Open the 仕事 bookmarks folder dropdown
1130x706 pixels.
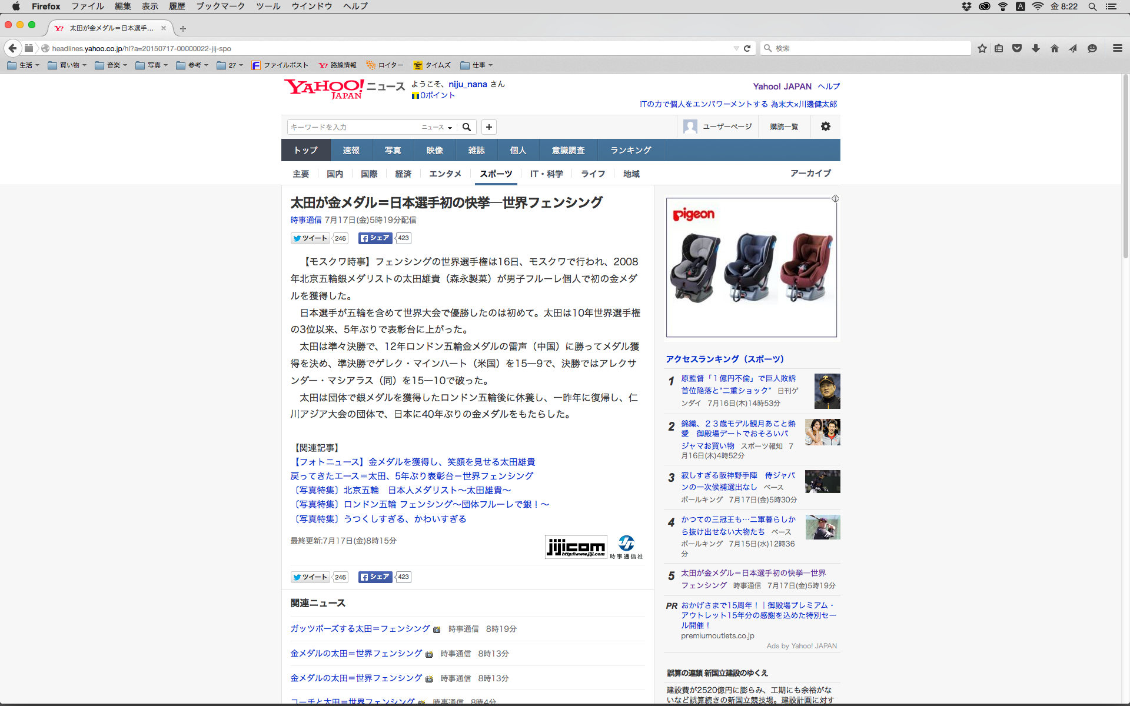coord(477,65)
